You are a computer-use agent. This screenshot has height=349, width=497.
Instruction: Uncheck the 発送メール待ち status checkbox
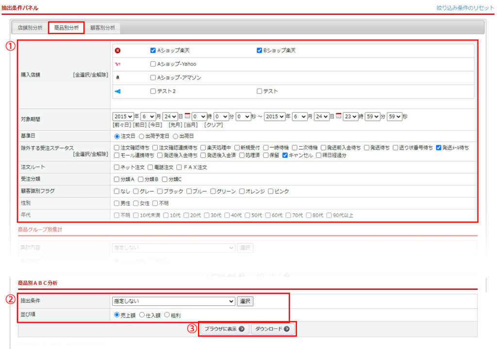coord(439,148)
